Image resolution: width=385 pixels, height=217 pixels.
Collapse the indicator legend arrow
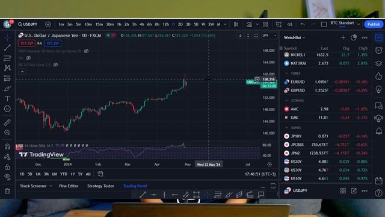click(x=22, y=72)
